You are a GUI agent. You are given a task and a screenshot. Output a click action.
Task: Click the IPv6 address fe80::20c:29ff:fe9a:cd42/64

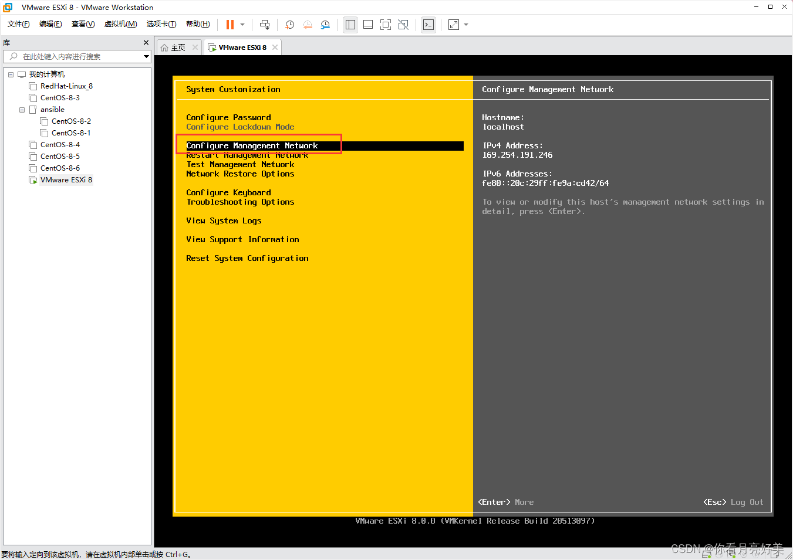(x=545, y=183)
